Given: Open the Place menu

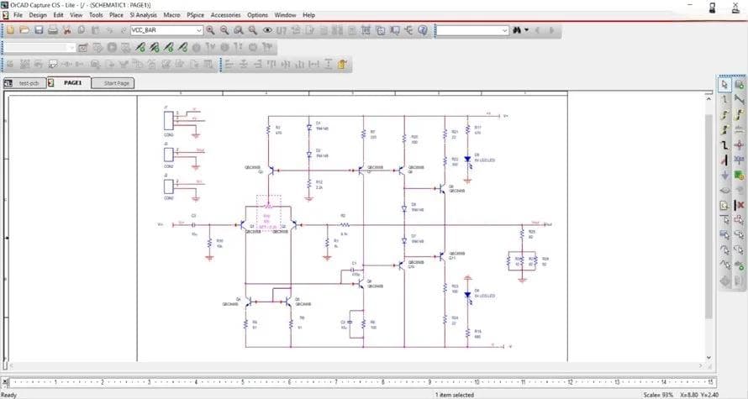Looking at the screenshot, I should click(x=116, y=15).
